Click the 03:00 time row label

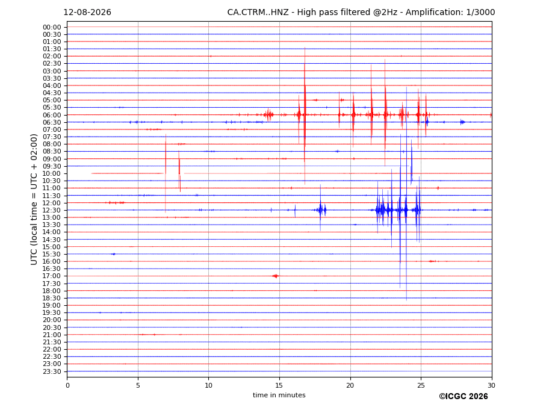click(52, 71)
